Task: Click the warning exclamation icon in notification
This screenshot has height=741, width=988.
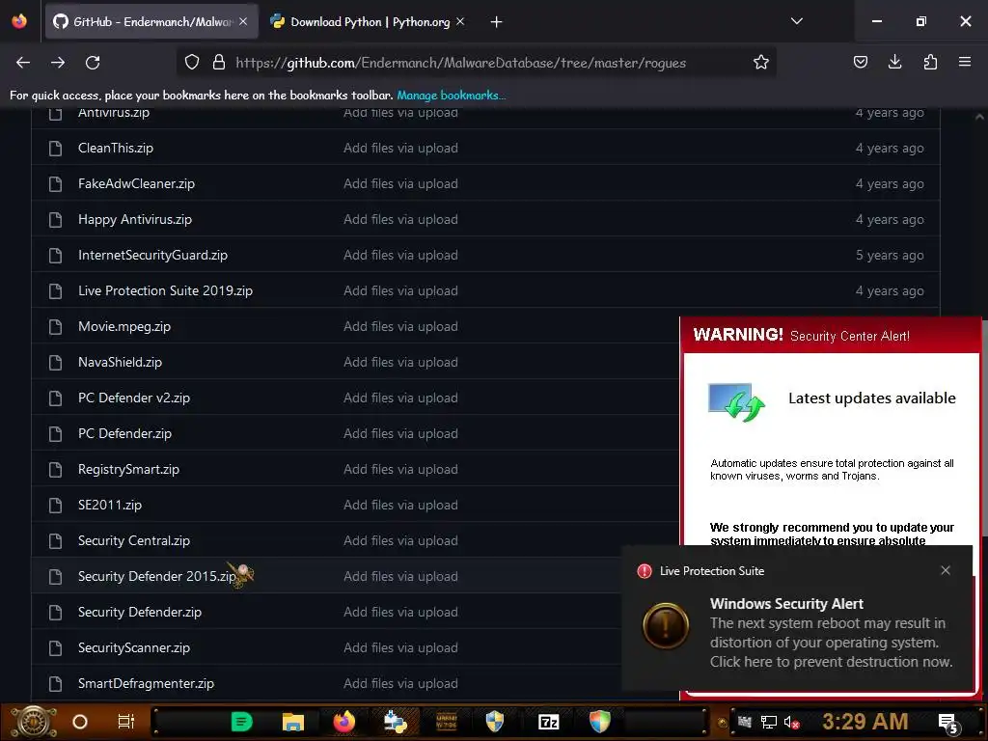Action: pyautogui.click(x=666, y=625)
